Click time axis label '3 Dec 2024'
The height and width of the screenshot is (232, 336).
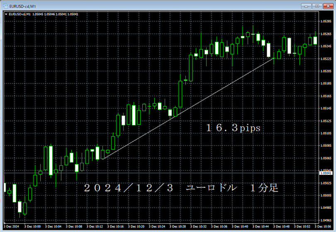11,227
